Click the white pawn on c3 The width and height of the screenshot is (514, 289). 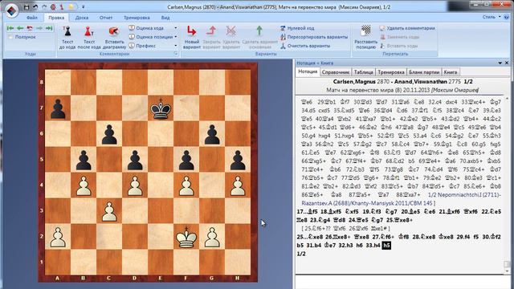109,211
